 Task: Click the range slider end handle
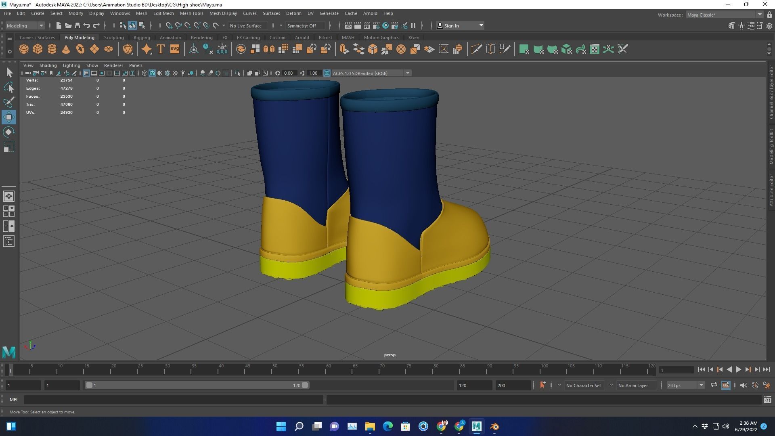(305, 385)
